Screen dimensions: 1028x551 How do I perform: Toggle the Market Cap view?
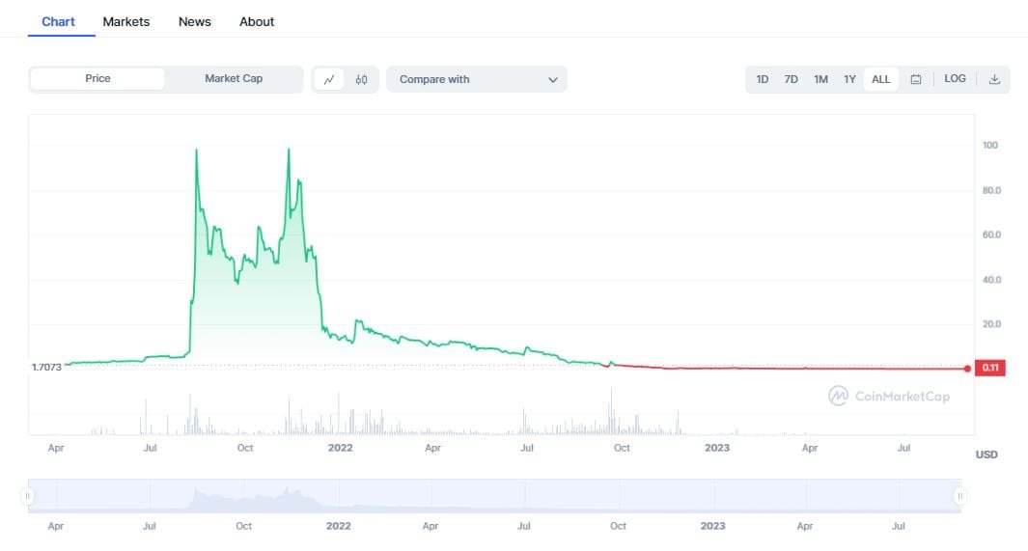234,79
